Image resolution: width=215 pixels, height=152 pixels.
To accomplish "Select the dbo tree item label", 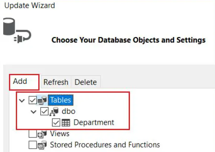I will point(68,111).
